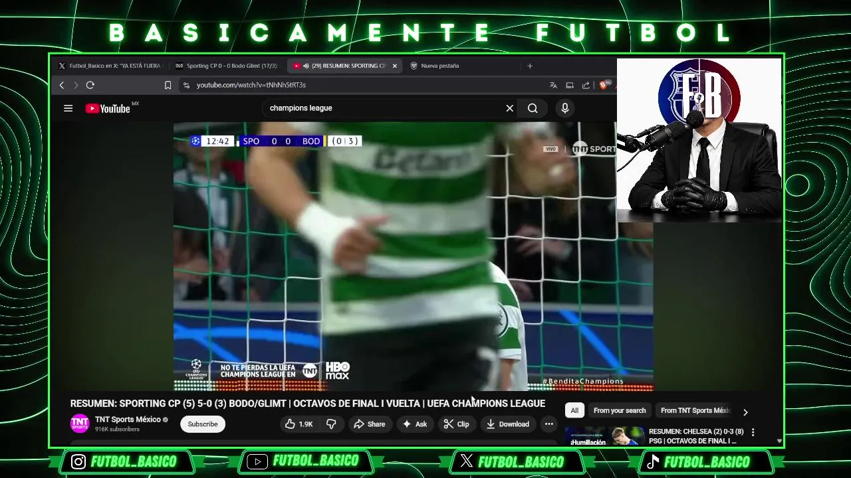This screenshot has width=851, height=478.
Task: Create a Clip of the video
Action: point(457,424)
